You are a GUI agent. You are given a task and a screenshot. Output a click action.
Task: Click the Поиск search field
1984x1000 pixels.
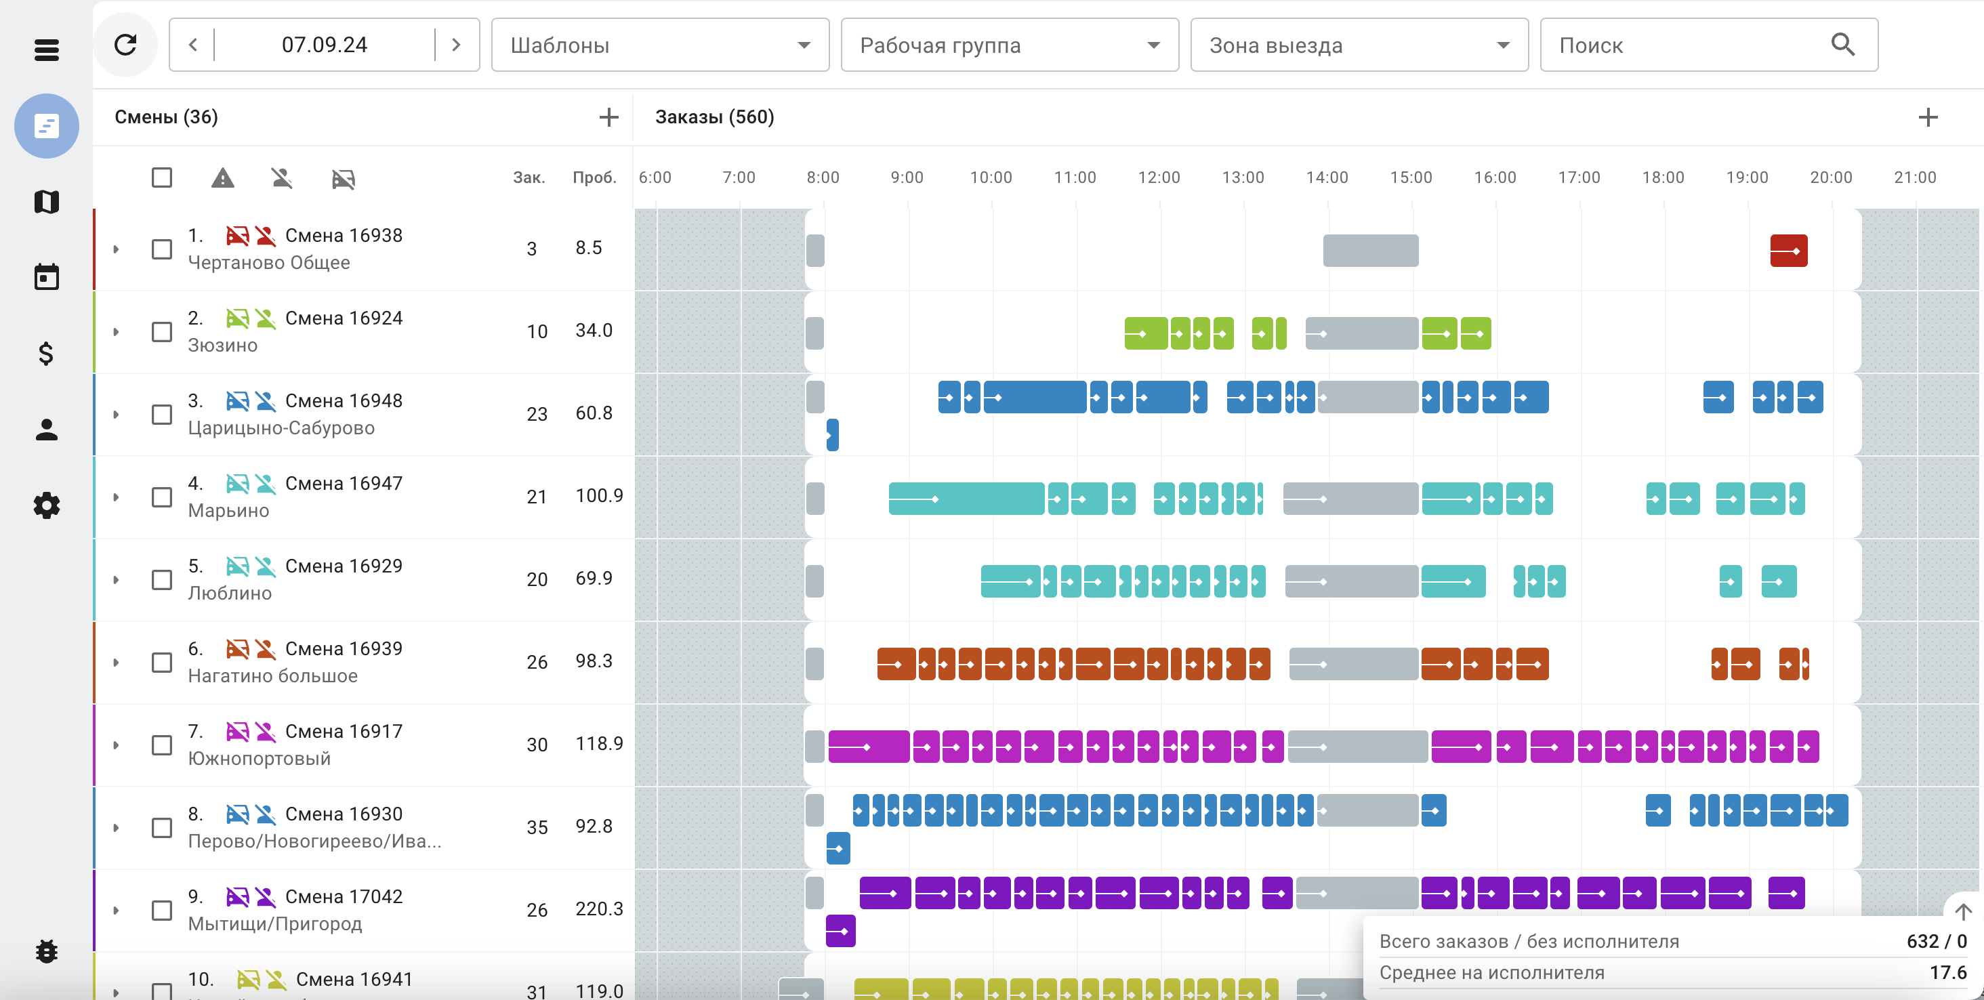coord(1687,45)
